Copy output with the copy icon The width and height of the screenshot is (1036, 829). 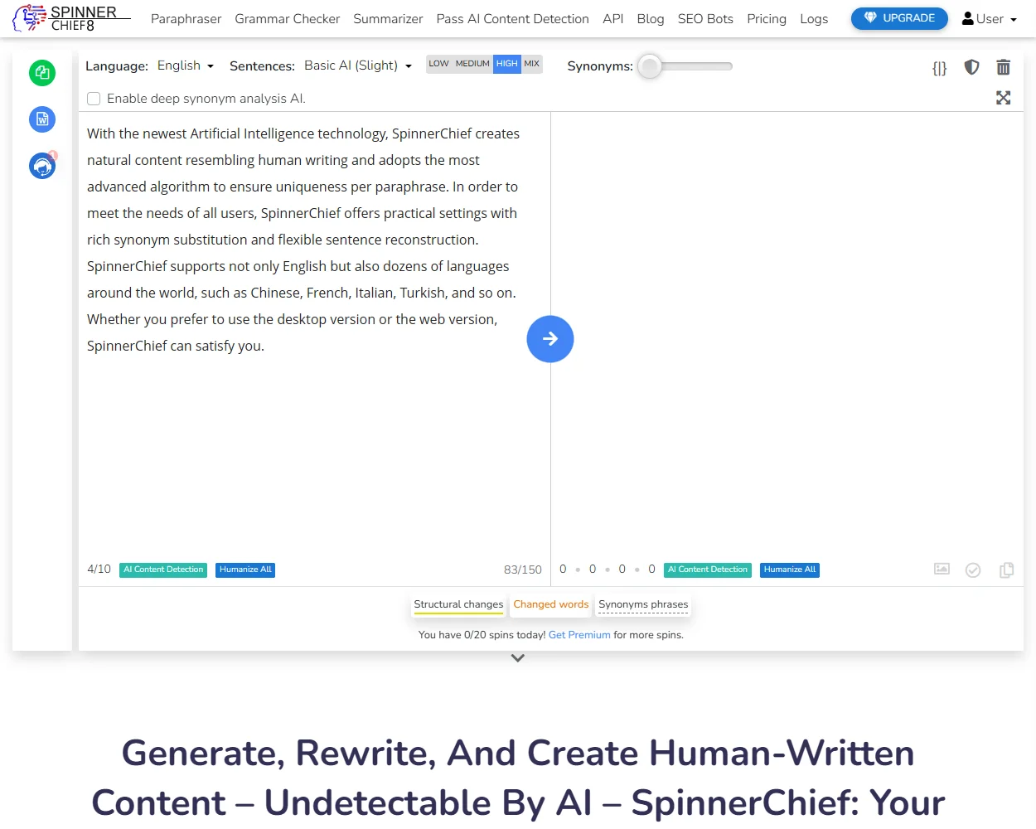(x=1006, y=570)
